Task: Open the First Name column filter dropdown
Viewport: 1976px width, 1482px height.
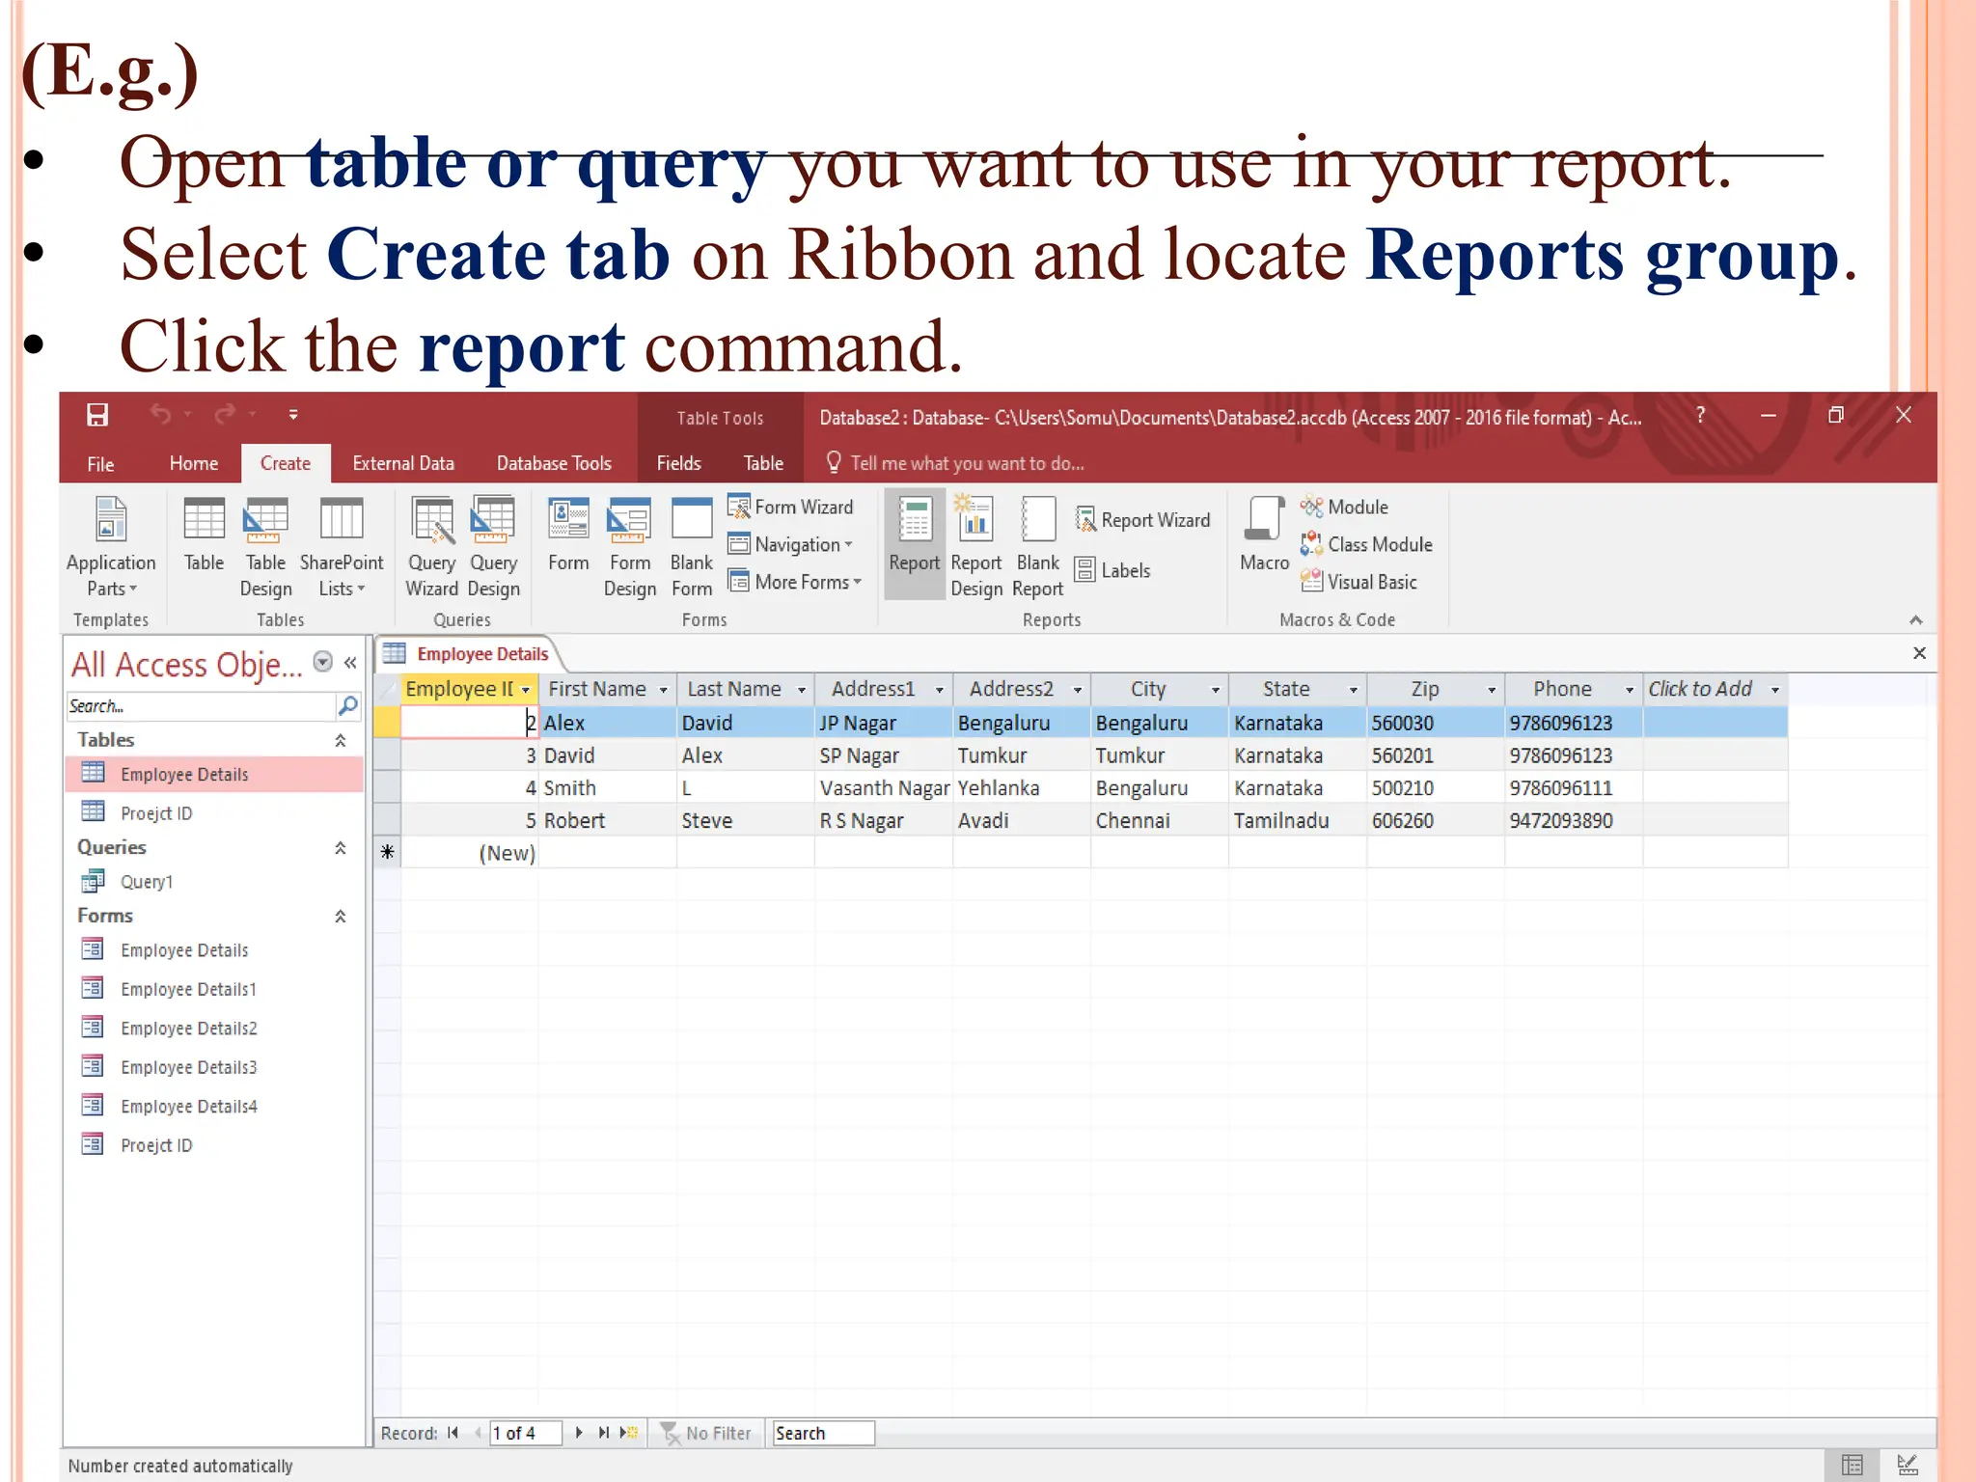Action: click(x=663, y=690)
